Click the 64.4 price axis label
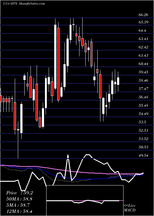Screen dimensions: 154x216 click(x=142, y=31)
